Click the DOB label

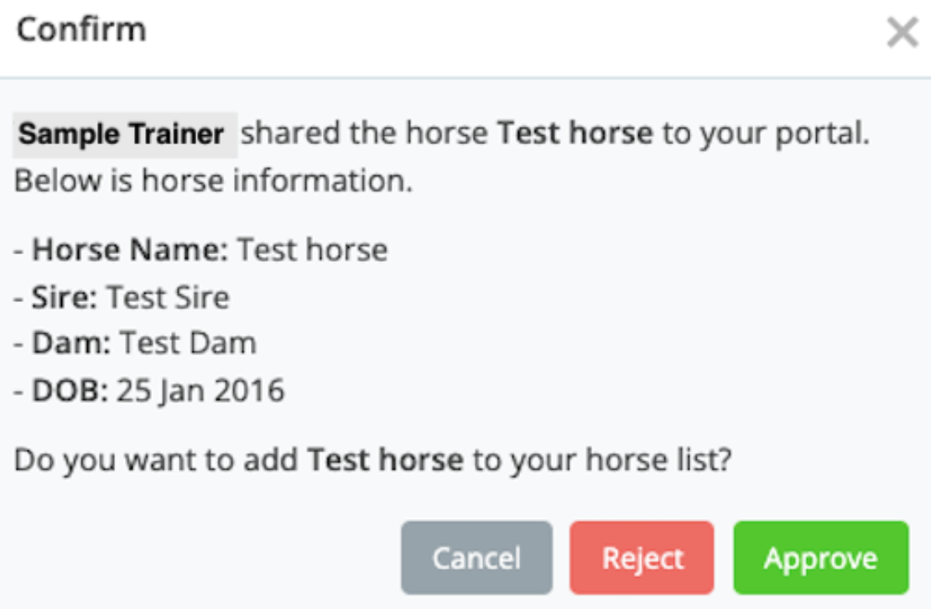click(x=70, y=390)
